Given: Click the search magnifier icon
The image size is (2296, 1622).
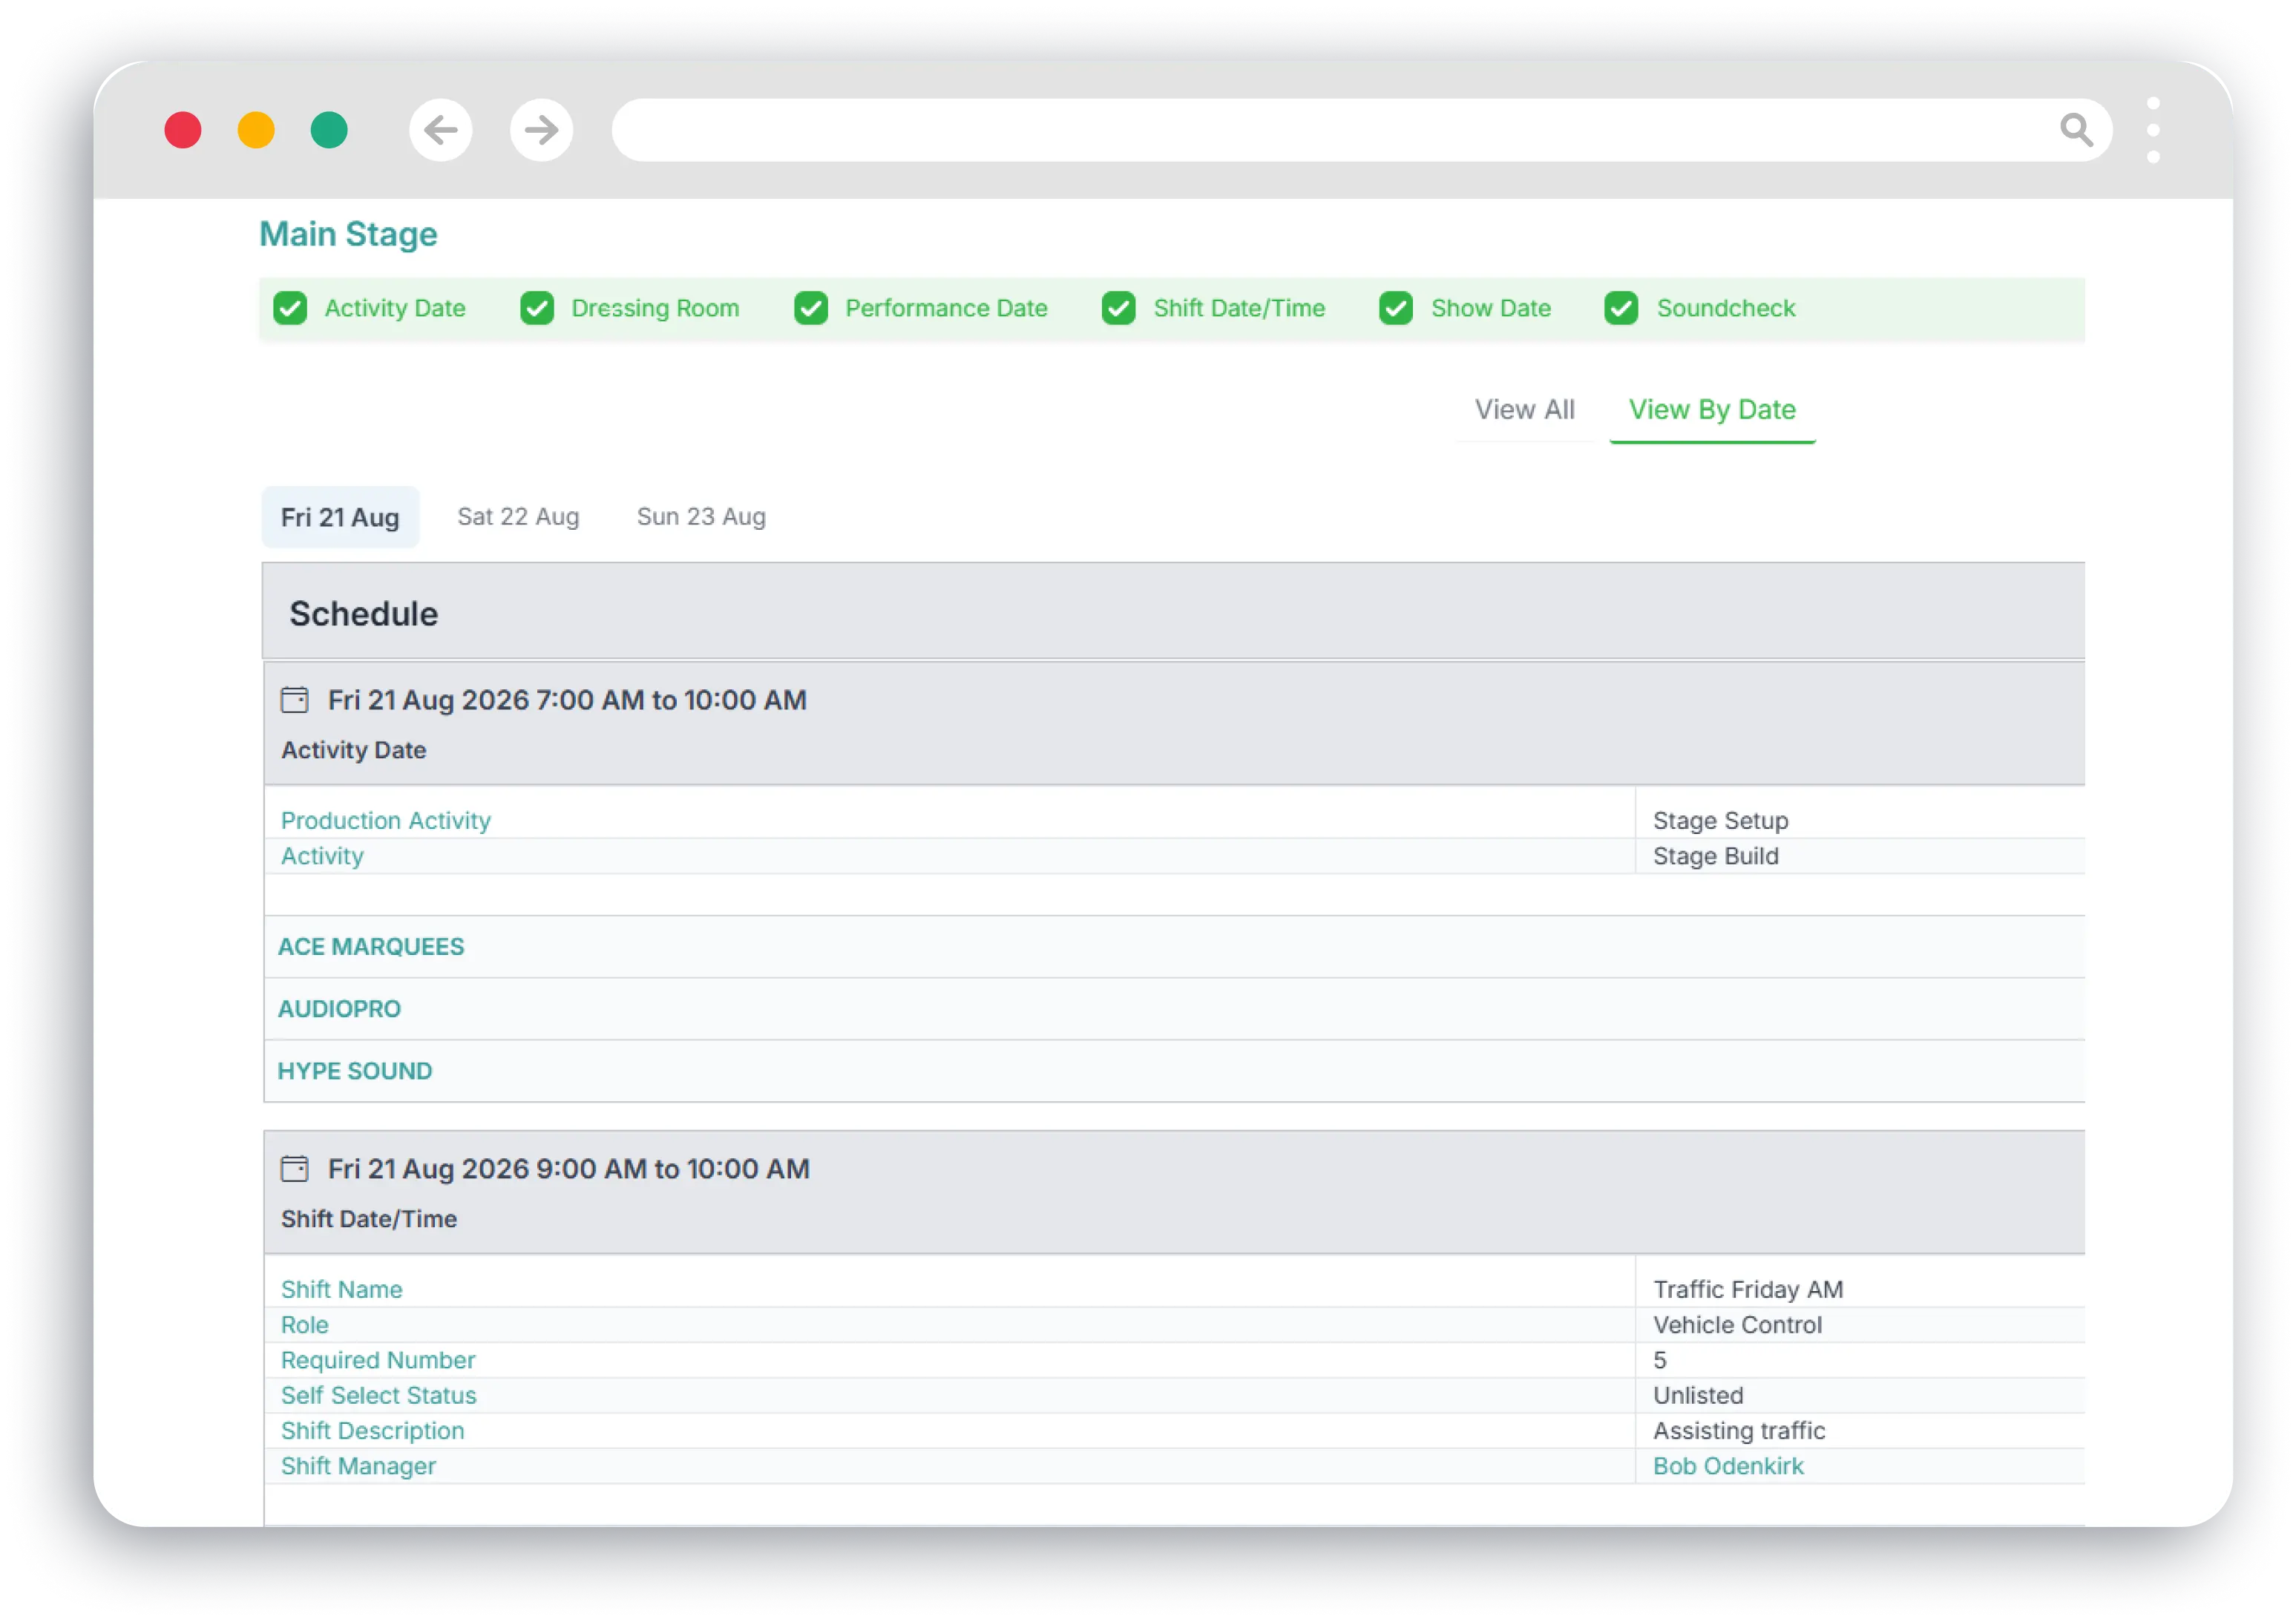Looking at the screenshot, I should (x=2076, y=130).
